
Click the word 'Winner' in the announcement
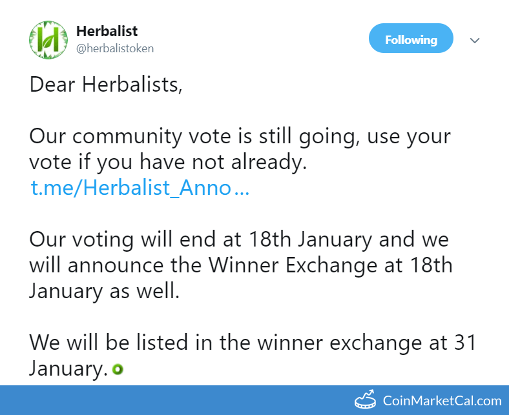244,265
